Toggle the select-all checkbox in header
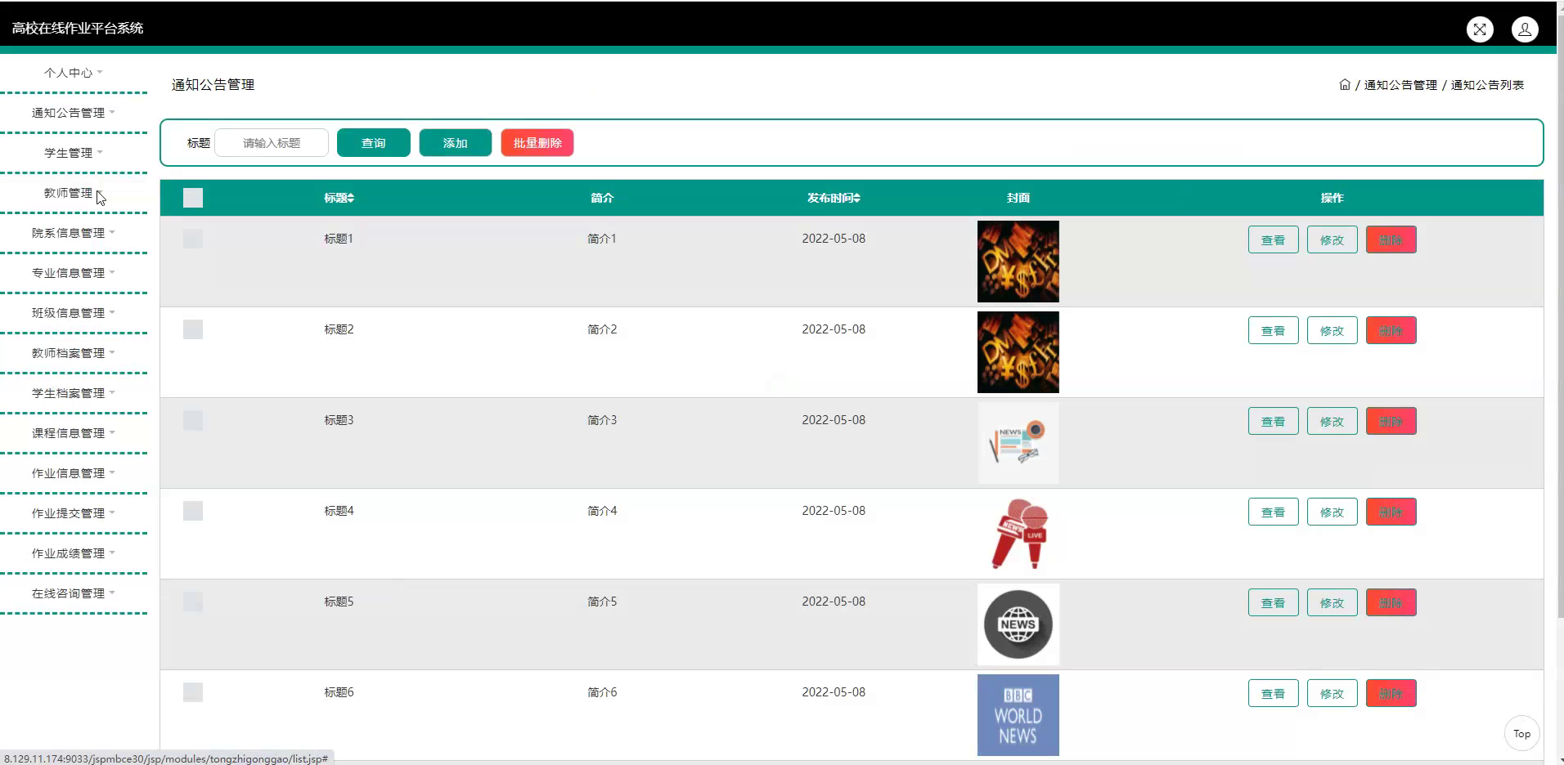This screenshot has width=1564, height=765. pos(193,198)
